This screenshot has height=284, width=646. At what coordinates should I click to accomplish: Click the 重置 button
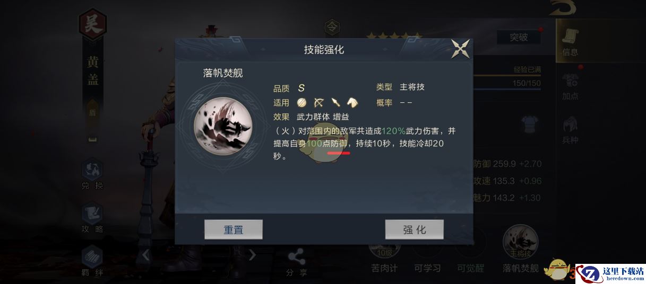[x=233, y=230]
